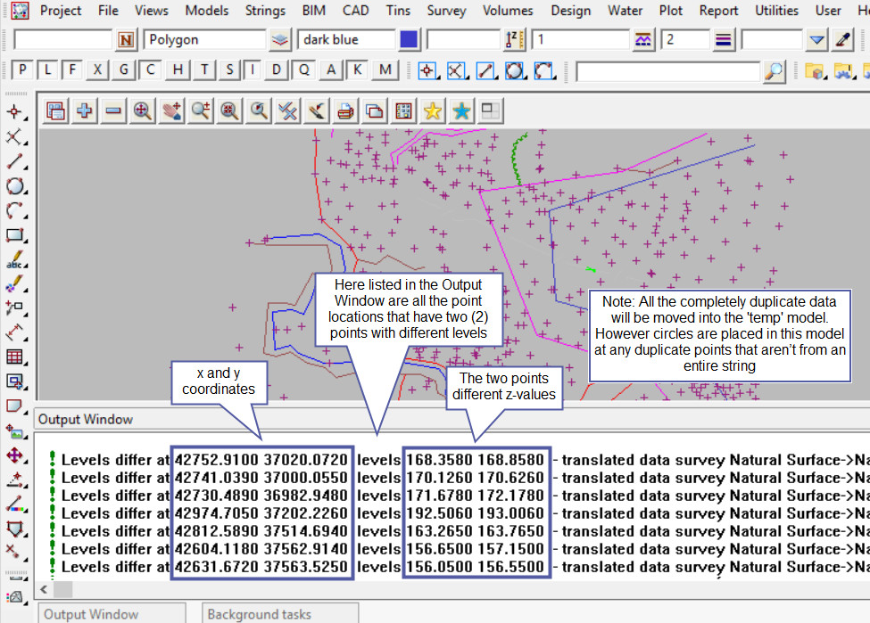Click the dark blue color swatch

pos(409,40)
